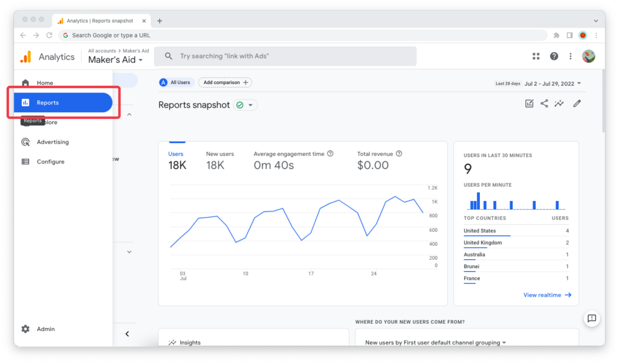Click the United Kingdom country row

516,243
